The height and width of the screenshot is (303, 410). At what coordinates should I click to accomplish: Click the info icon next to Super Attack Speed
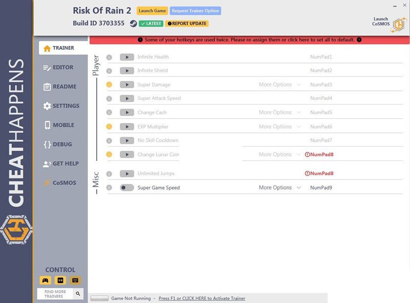[109, 98]
